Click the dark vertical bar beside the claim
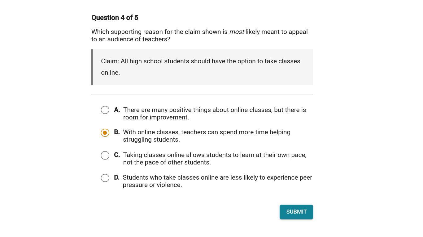 (x=92, y=67)
